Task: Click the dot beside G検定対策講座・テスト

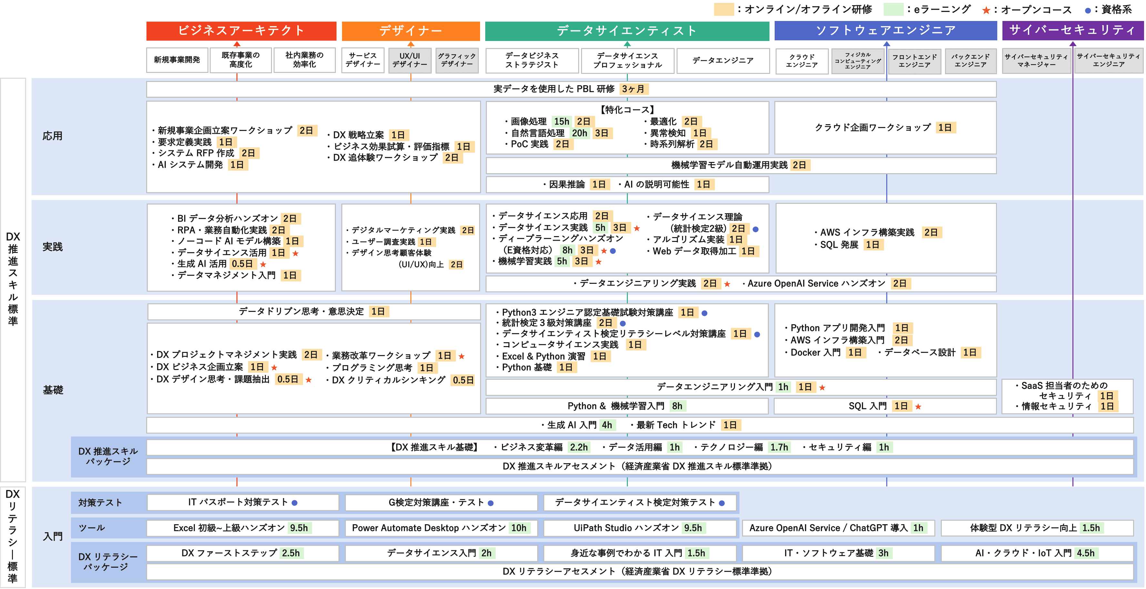Action: click(x=490, y=503)
